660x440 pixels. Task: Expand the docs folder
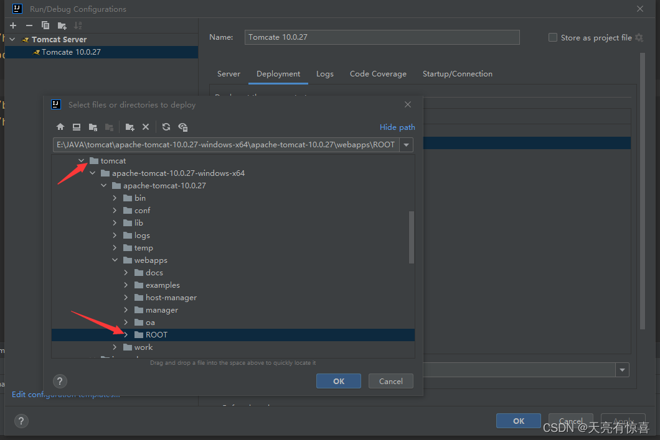point(126,272)
